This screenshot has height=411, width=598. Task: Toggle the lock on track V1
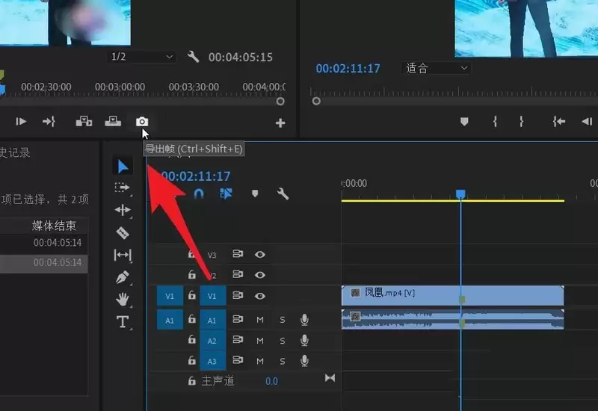pos(192,296)
